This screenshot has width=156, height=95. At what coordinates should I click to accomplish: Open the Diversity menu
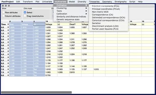coord(82,2)
